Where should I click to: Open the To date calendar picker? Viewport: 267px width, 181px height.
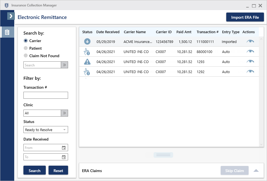[64, 157]
